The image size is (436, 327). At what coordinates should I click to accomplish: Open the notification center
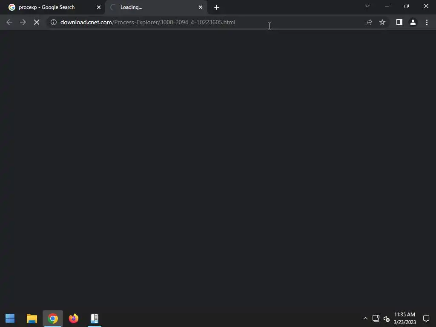pos(426,318)
